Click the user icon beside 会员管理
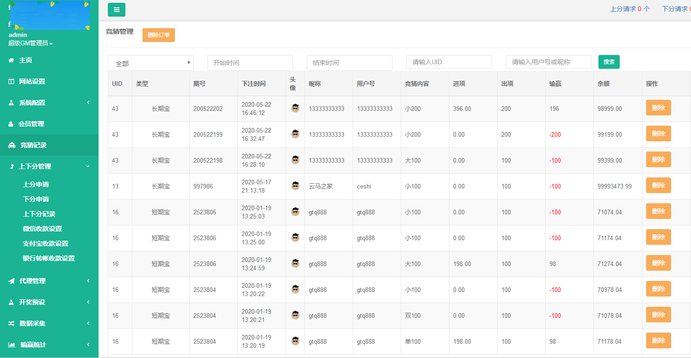The height and width of the screenshot is (358, 691). click(11, 124)
